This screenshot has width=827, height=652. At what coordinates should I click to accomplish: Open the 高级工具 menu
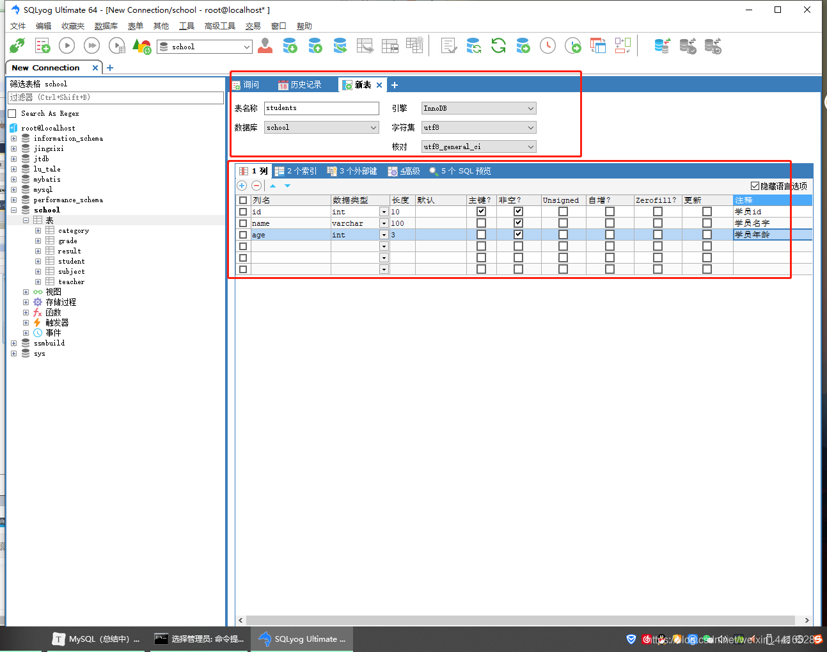click(x=219, y=26)
